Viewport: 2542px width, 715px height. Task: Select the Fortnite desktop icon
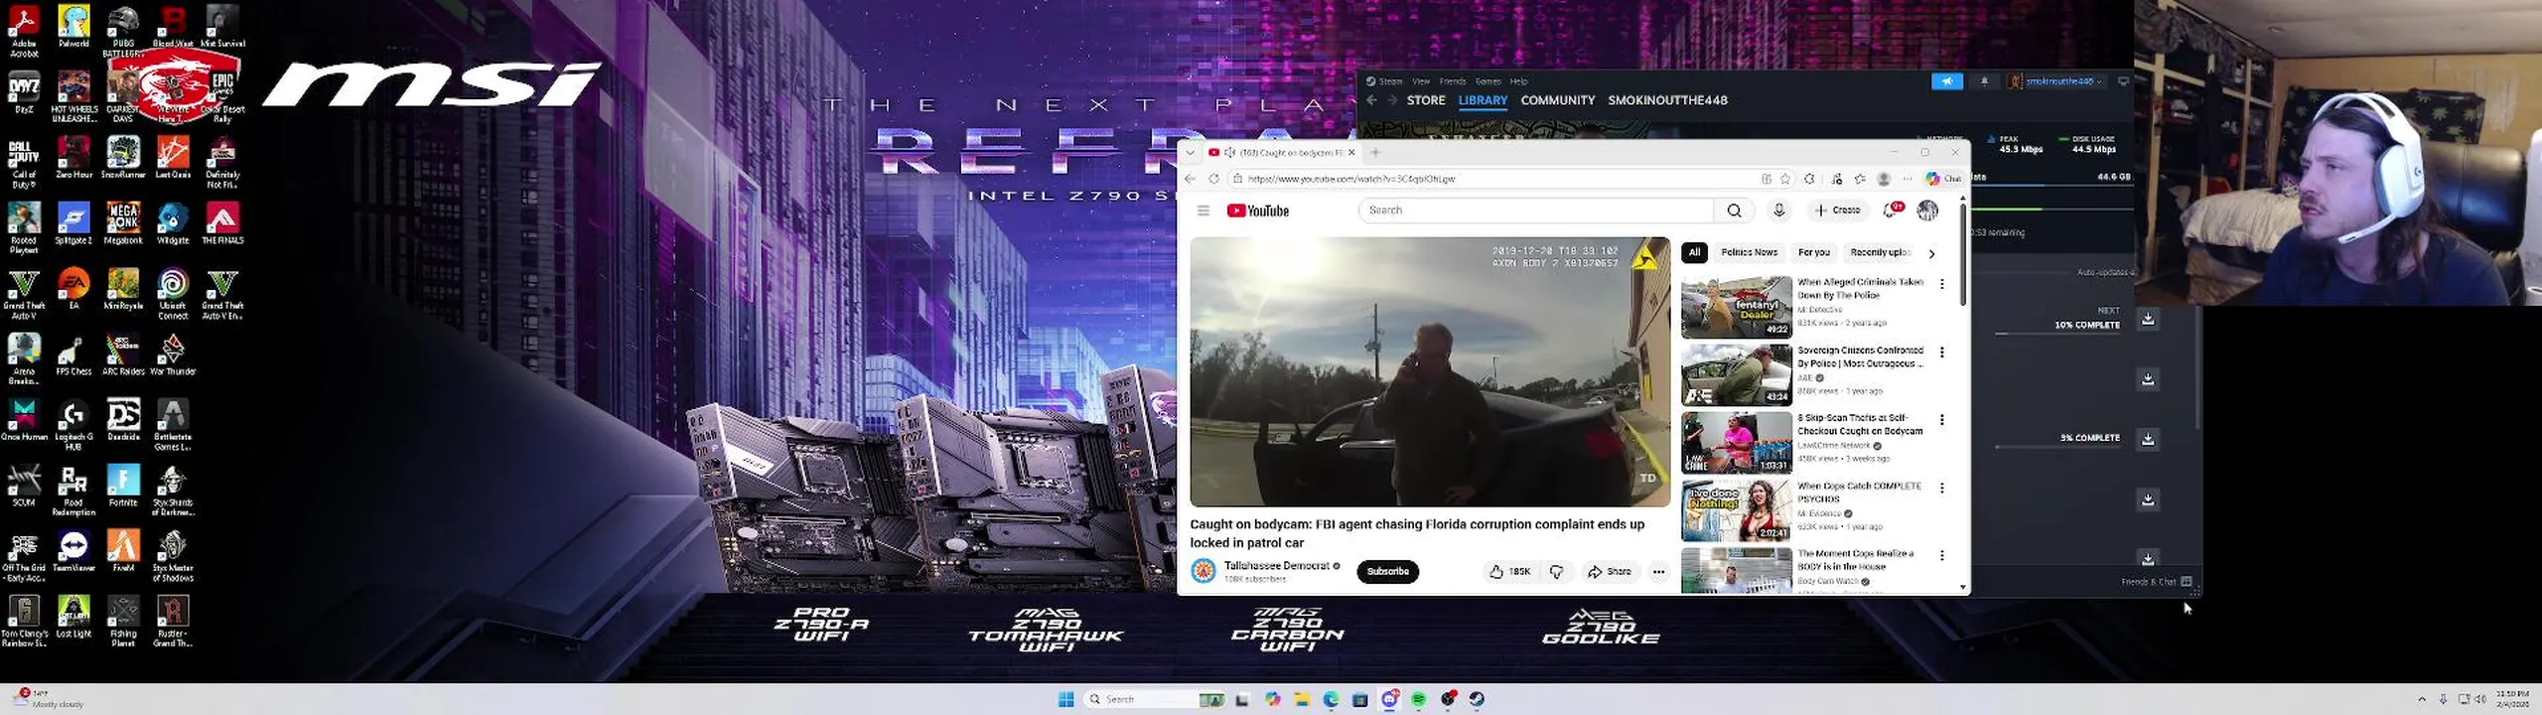123,487
